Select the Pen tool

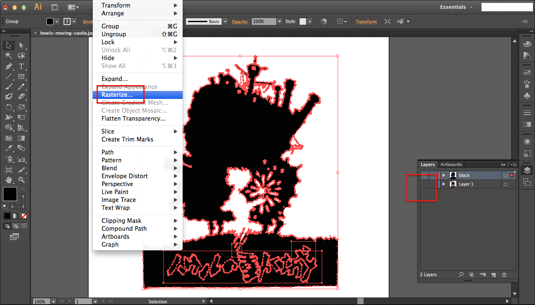point(8,66)
